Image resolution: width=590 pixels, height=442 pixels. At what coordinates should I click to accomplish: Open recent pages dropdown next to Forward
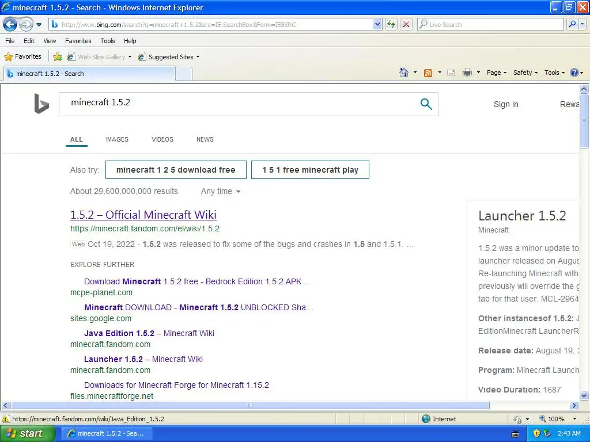pyautogui.click(x=39, y=25)
